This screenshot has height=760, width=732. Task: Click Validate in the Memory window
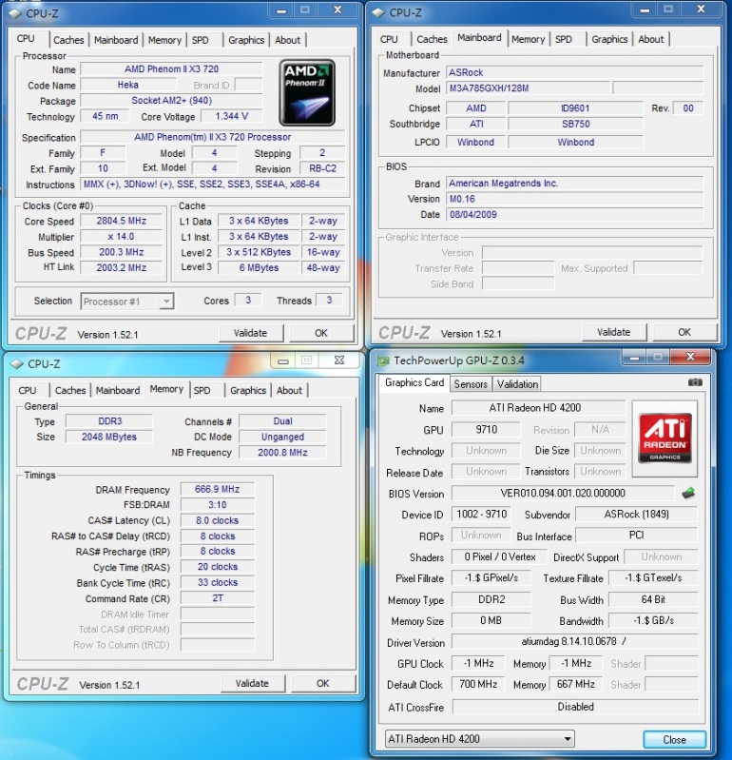[x=252, y=683]
